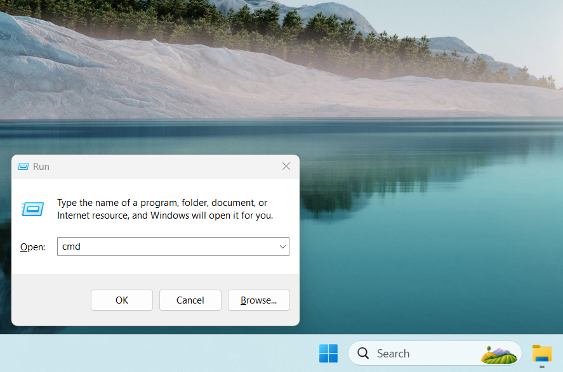Screen dimensions: 563x372
Task: Click the magnifier icon in Search
Action: 363,354
